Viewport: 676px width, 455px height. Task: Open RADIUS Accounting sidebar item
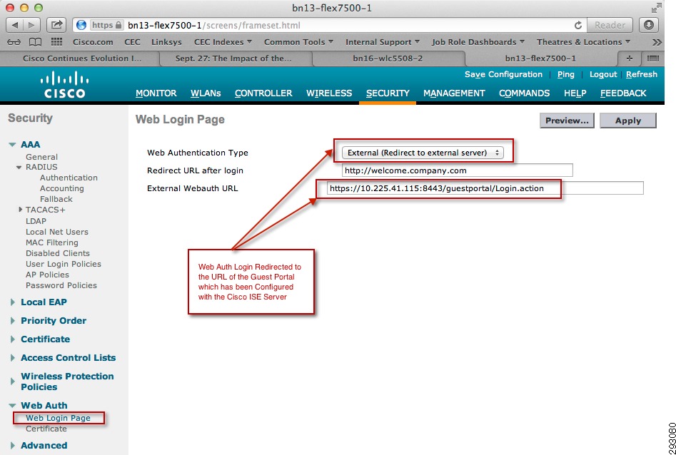tap(62, 188)
